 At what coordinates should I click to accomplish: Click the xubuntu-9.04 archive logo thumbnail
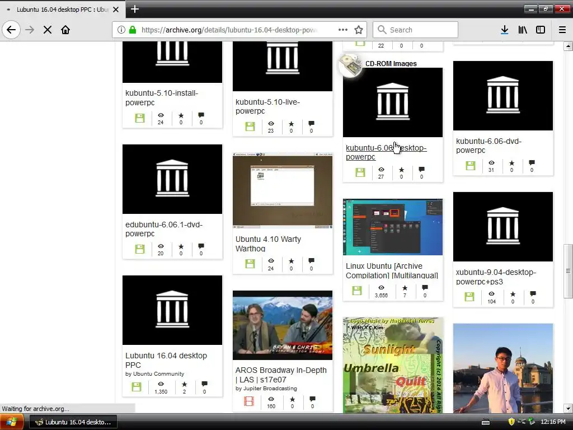coord(503,227)
